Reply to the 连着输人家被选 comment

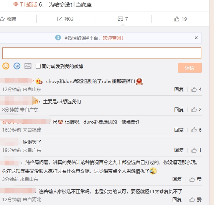click(177, 200)
